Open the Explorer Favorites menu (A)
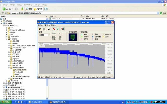The image size is (167, 104). [28, 5]
